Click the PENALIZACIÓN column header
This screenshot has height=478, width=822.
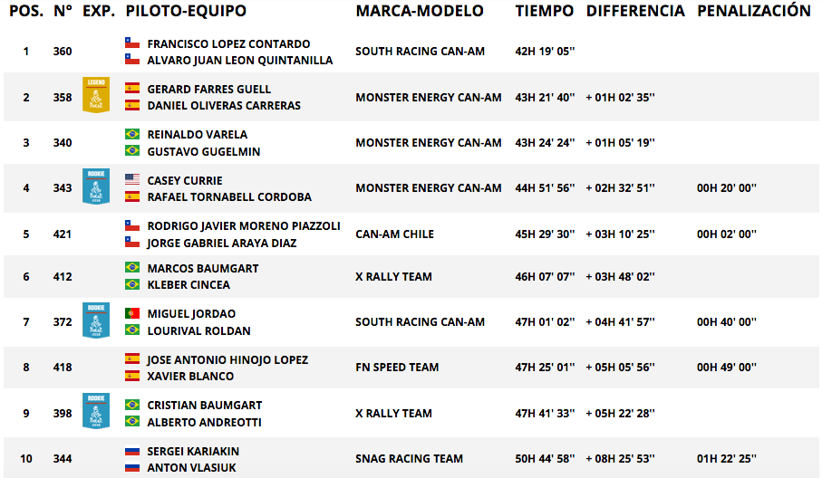click(x=754, y=11)
